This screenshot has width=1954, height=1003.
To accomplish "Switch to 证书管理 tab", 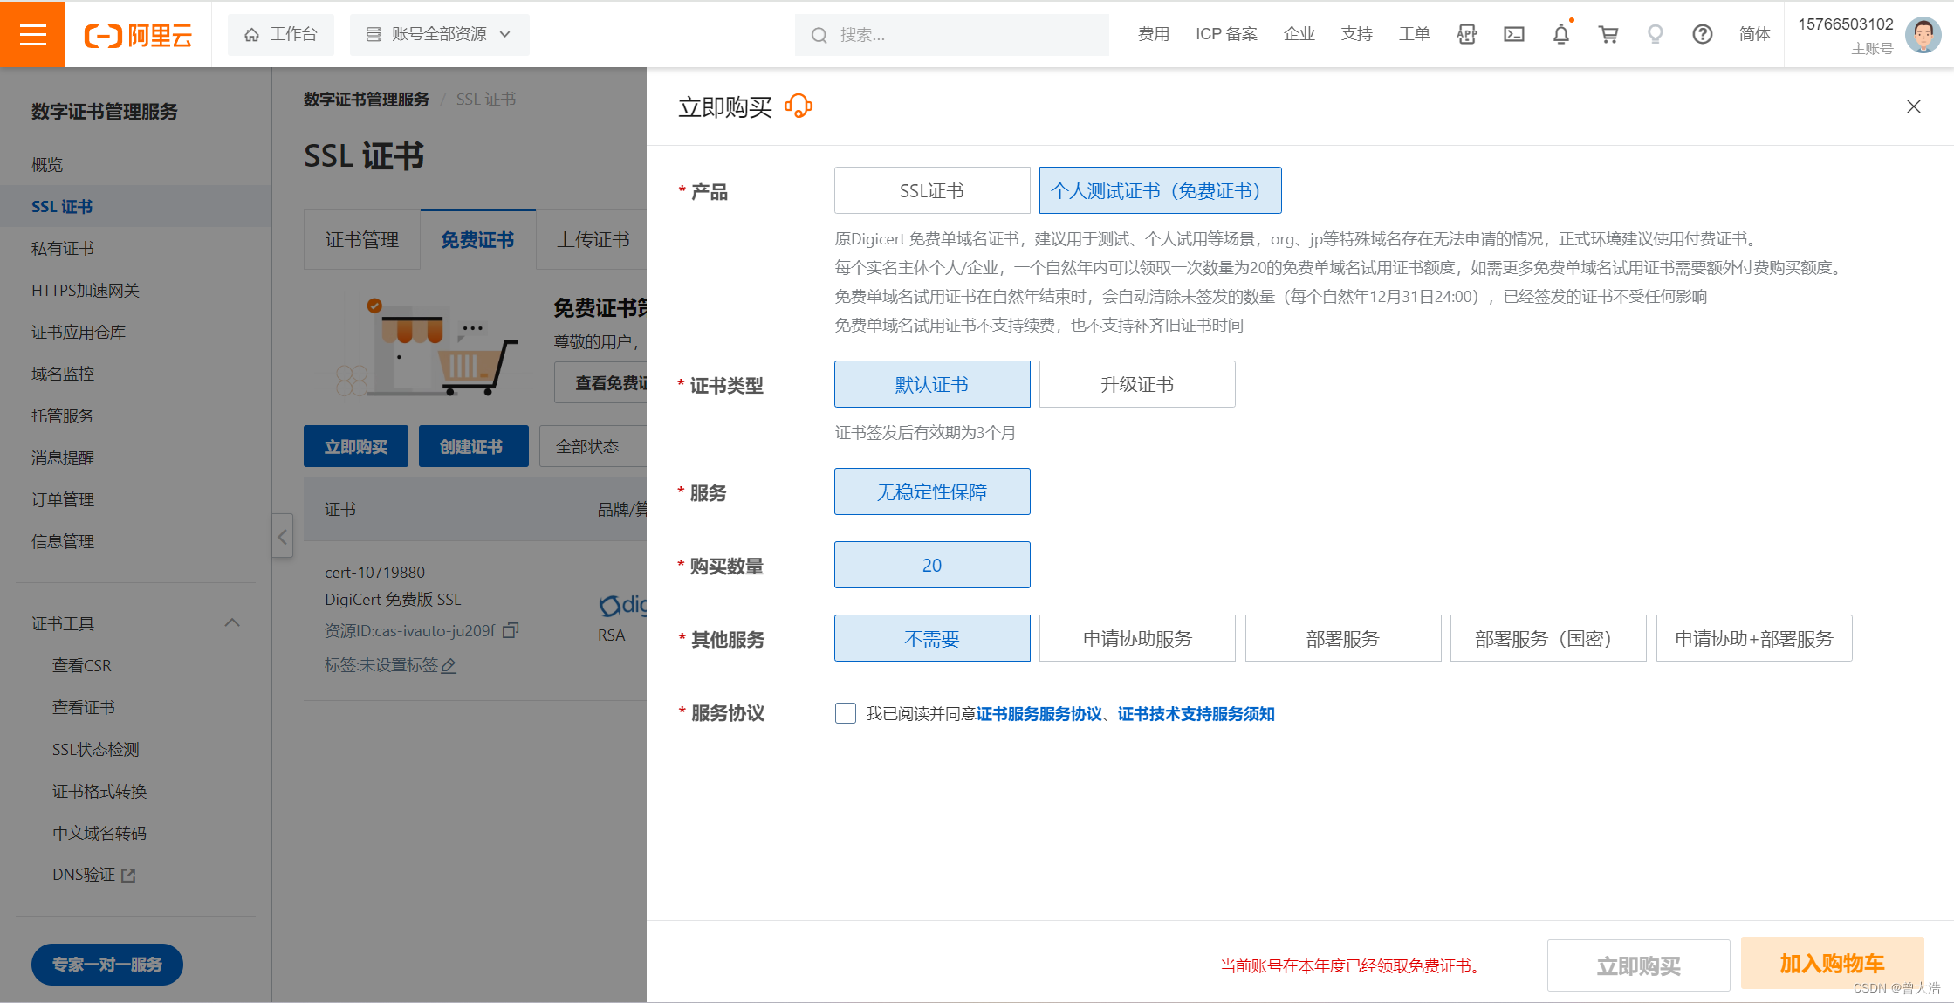I will click(x=362, y=239).
